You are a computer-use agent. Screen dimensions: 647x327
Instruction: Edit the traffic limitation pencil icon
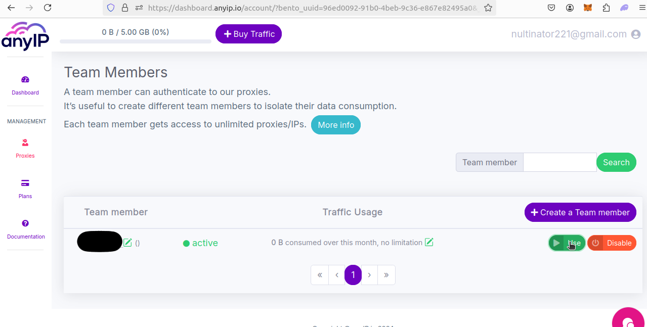429,243
